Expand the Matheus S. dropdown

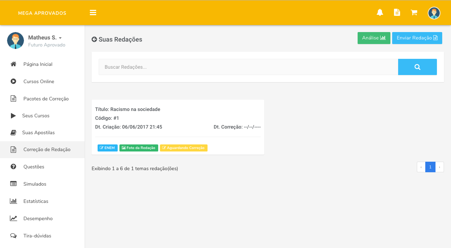(x=45, y=38)
